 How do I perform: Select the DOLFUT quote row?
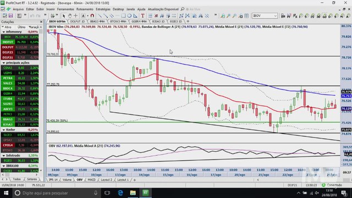click(20, 47)
